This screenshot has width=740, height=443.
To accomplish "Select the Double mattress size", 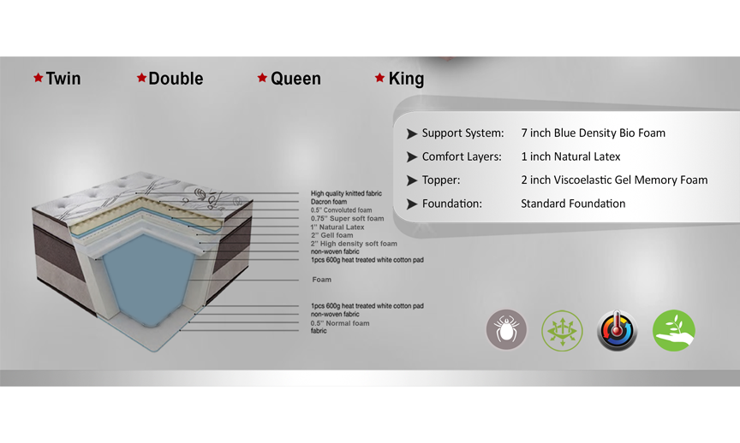I will point(176,79).
